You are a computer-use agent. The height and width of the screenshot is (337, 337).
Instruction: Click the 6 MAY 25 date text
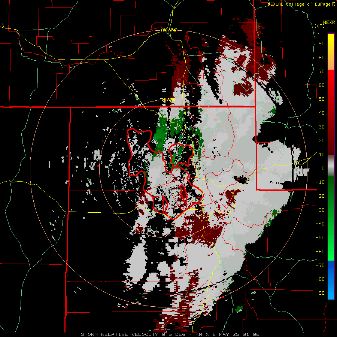(x=227, y=334)
